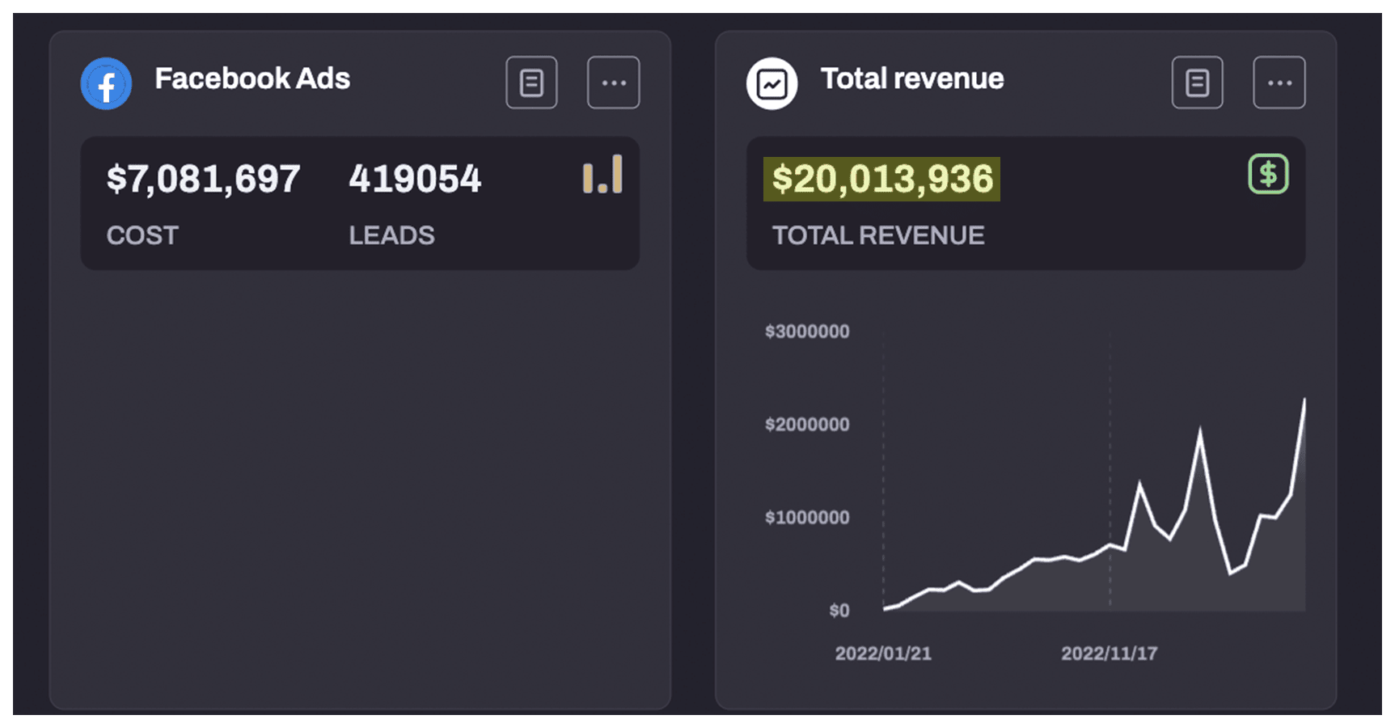Click the 2022/11/17 date on the chart axis
Screen dimensions: 1395x728
1109,654
